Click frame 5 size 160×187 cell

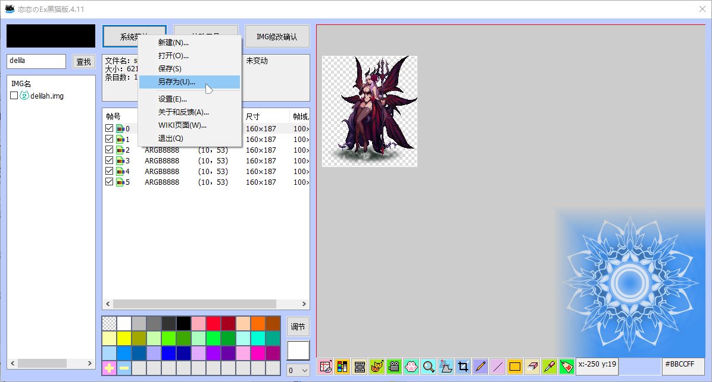click(261, 182)
